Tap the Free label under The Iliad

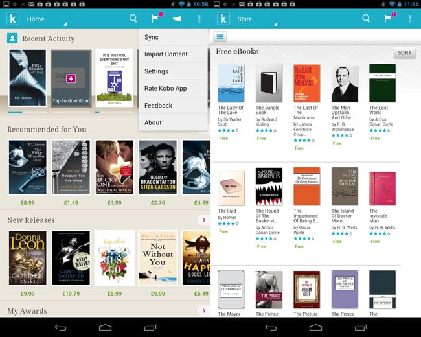tap(223, 231)
